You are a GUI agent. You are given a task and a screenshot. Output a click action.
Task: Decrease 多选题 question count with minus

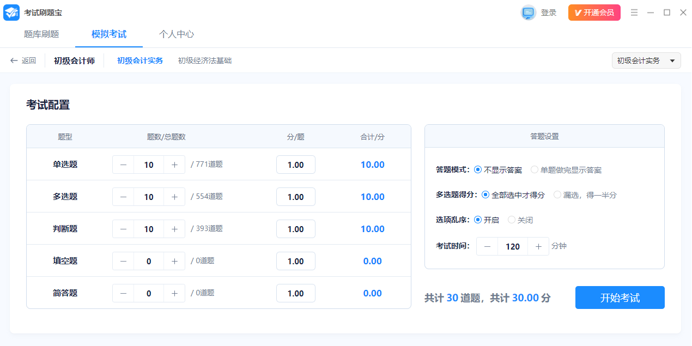click(123, 197)
